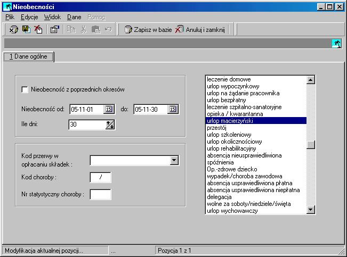Screen dimensions: 347x257
Task: Toggle Nieobecność z poprzednich okresów checkbox
Action: (25, 90)
